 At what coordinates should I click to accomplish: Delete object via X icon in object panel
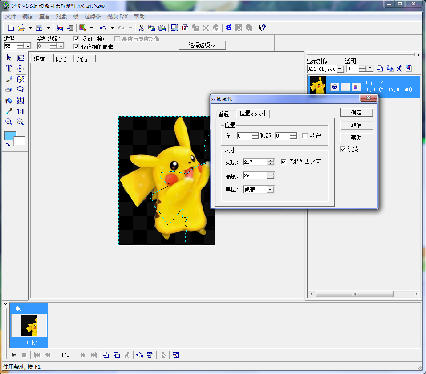399,69
